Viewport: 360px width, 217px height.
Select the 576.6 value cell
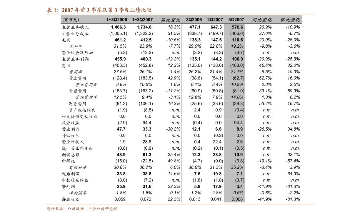pyautogui.click(x=237, y=27)
